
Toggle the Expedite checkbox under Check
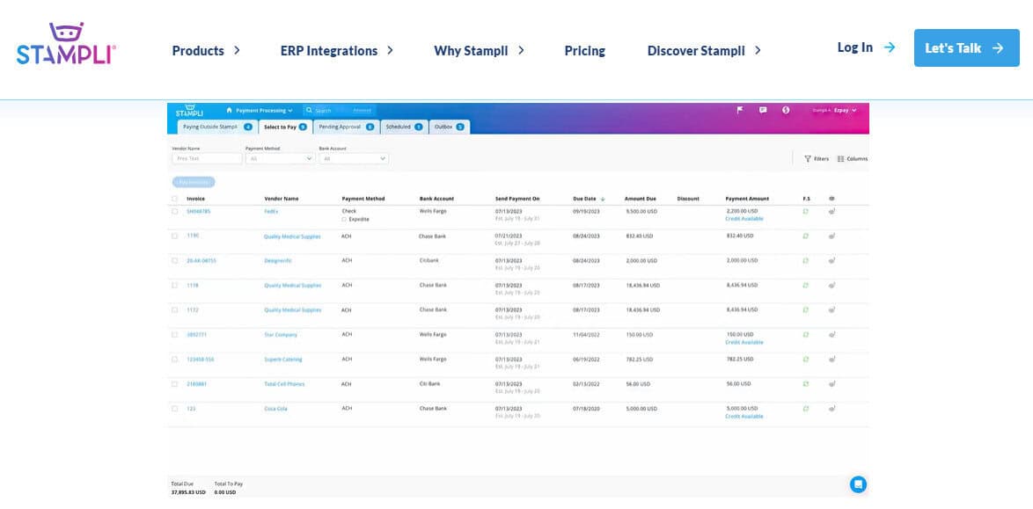tap(345, 219)
